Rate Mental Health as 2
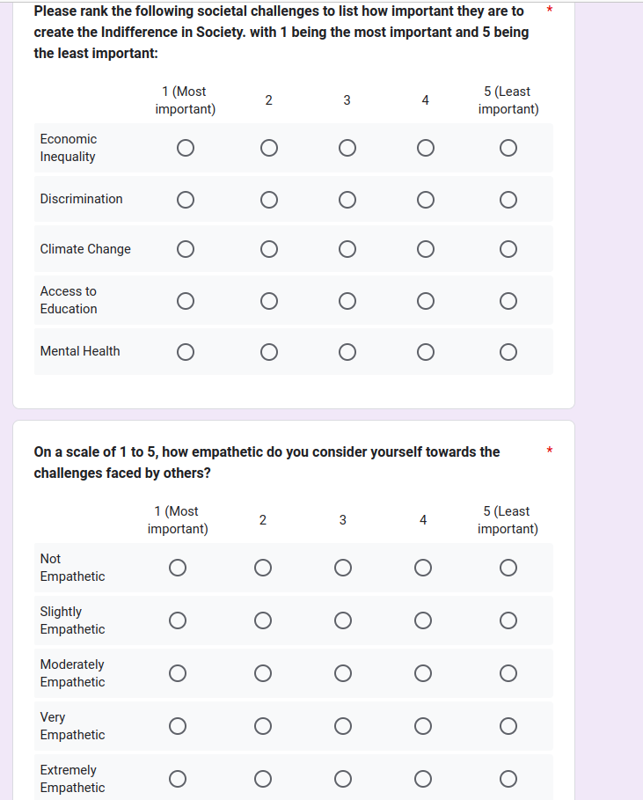This screenshot has height=800, width=643. click(x=269, y=352)
